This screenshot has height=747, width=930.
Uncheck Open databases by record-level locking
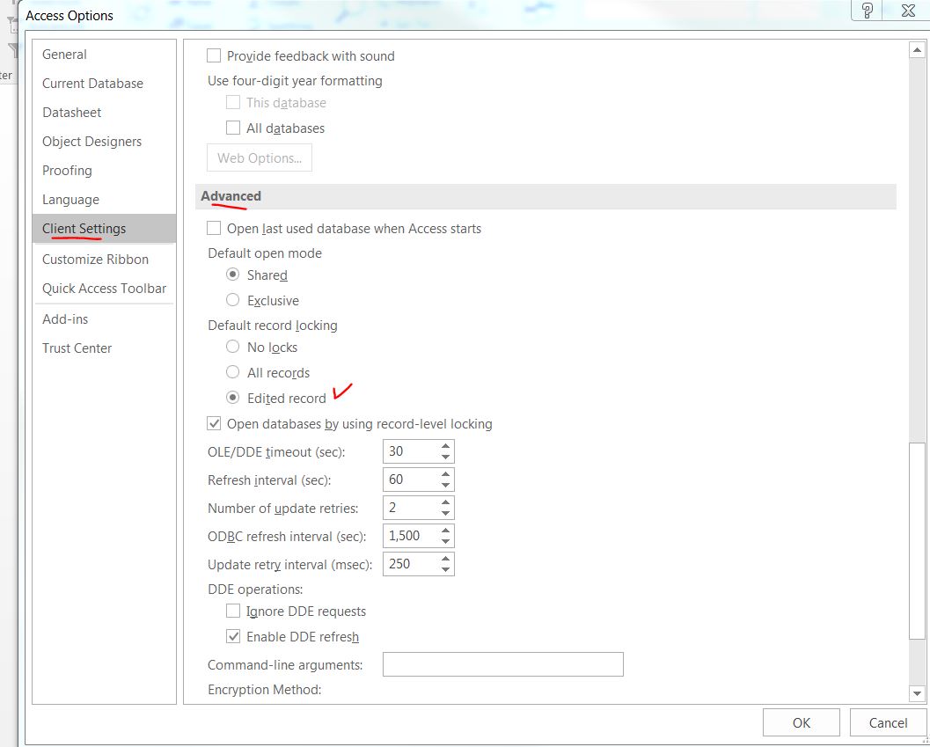coord(214,423)
